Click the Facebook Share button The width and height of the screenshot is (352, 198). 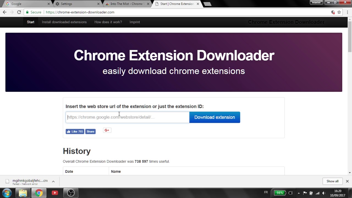coord(90,131)
